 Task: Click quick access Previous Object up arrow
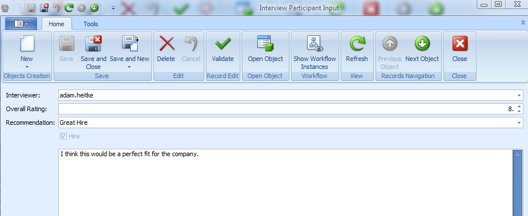point(82,8)
